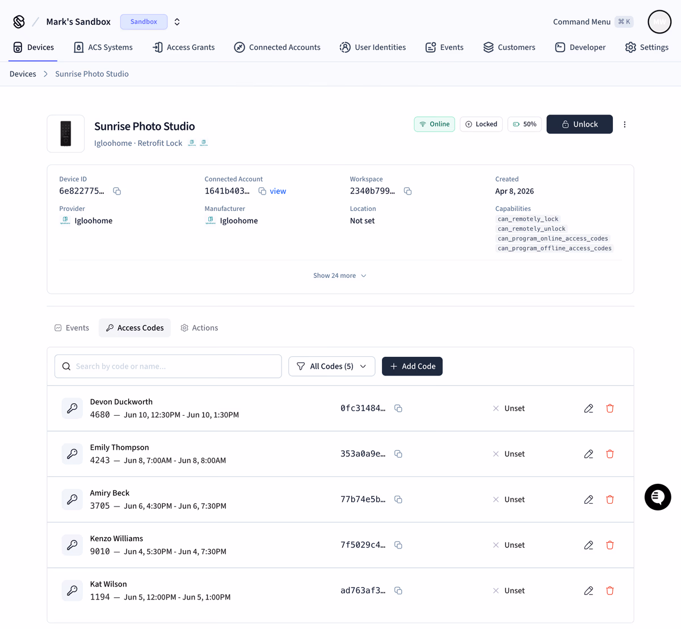Click the Seam logo icon

[x=19, y=22]
